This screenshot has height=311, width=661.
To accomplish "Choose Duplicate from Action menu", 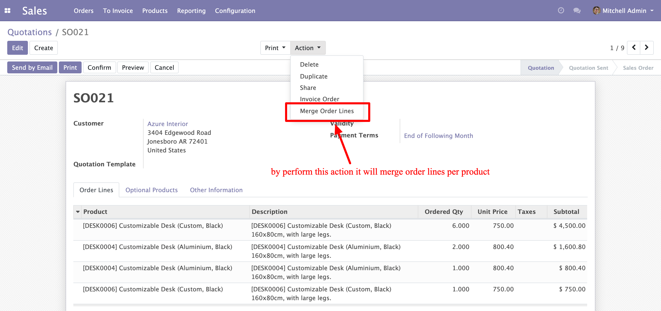I will point(314,76).
